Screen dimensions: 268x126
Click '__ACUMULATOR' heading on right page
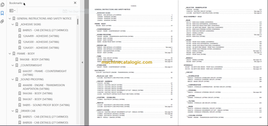point(193,76)
